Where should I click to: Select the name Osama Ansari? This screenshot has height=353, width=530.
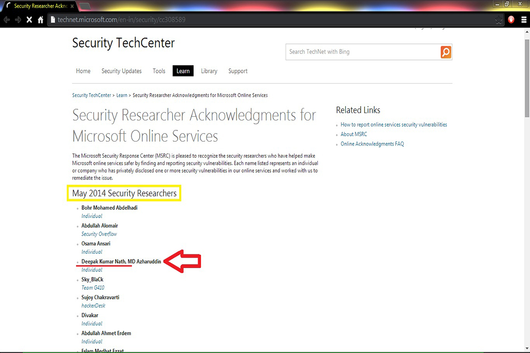[x=96, y=243]
